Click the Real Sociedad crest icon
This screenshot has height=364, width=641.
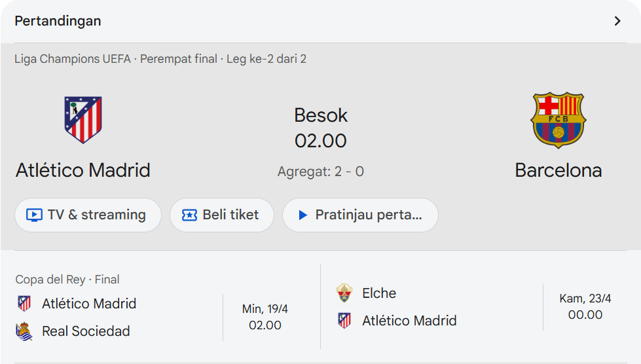(24, 331)
